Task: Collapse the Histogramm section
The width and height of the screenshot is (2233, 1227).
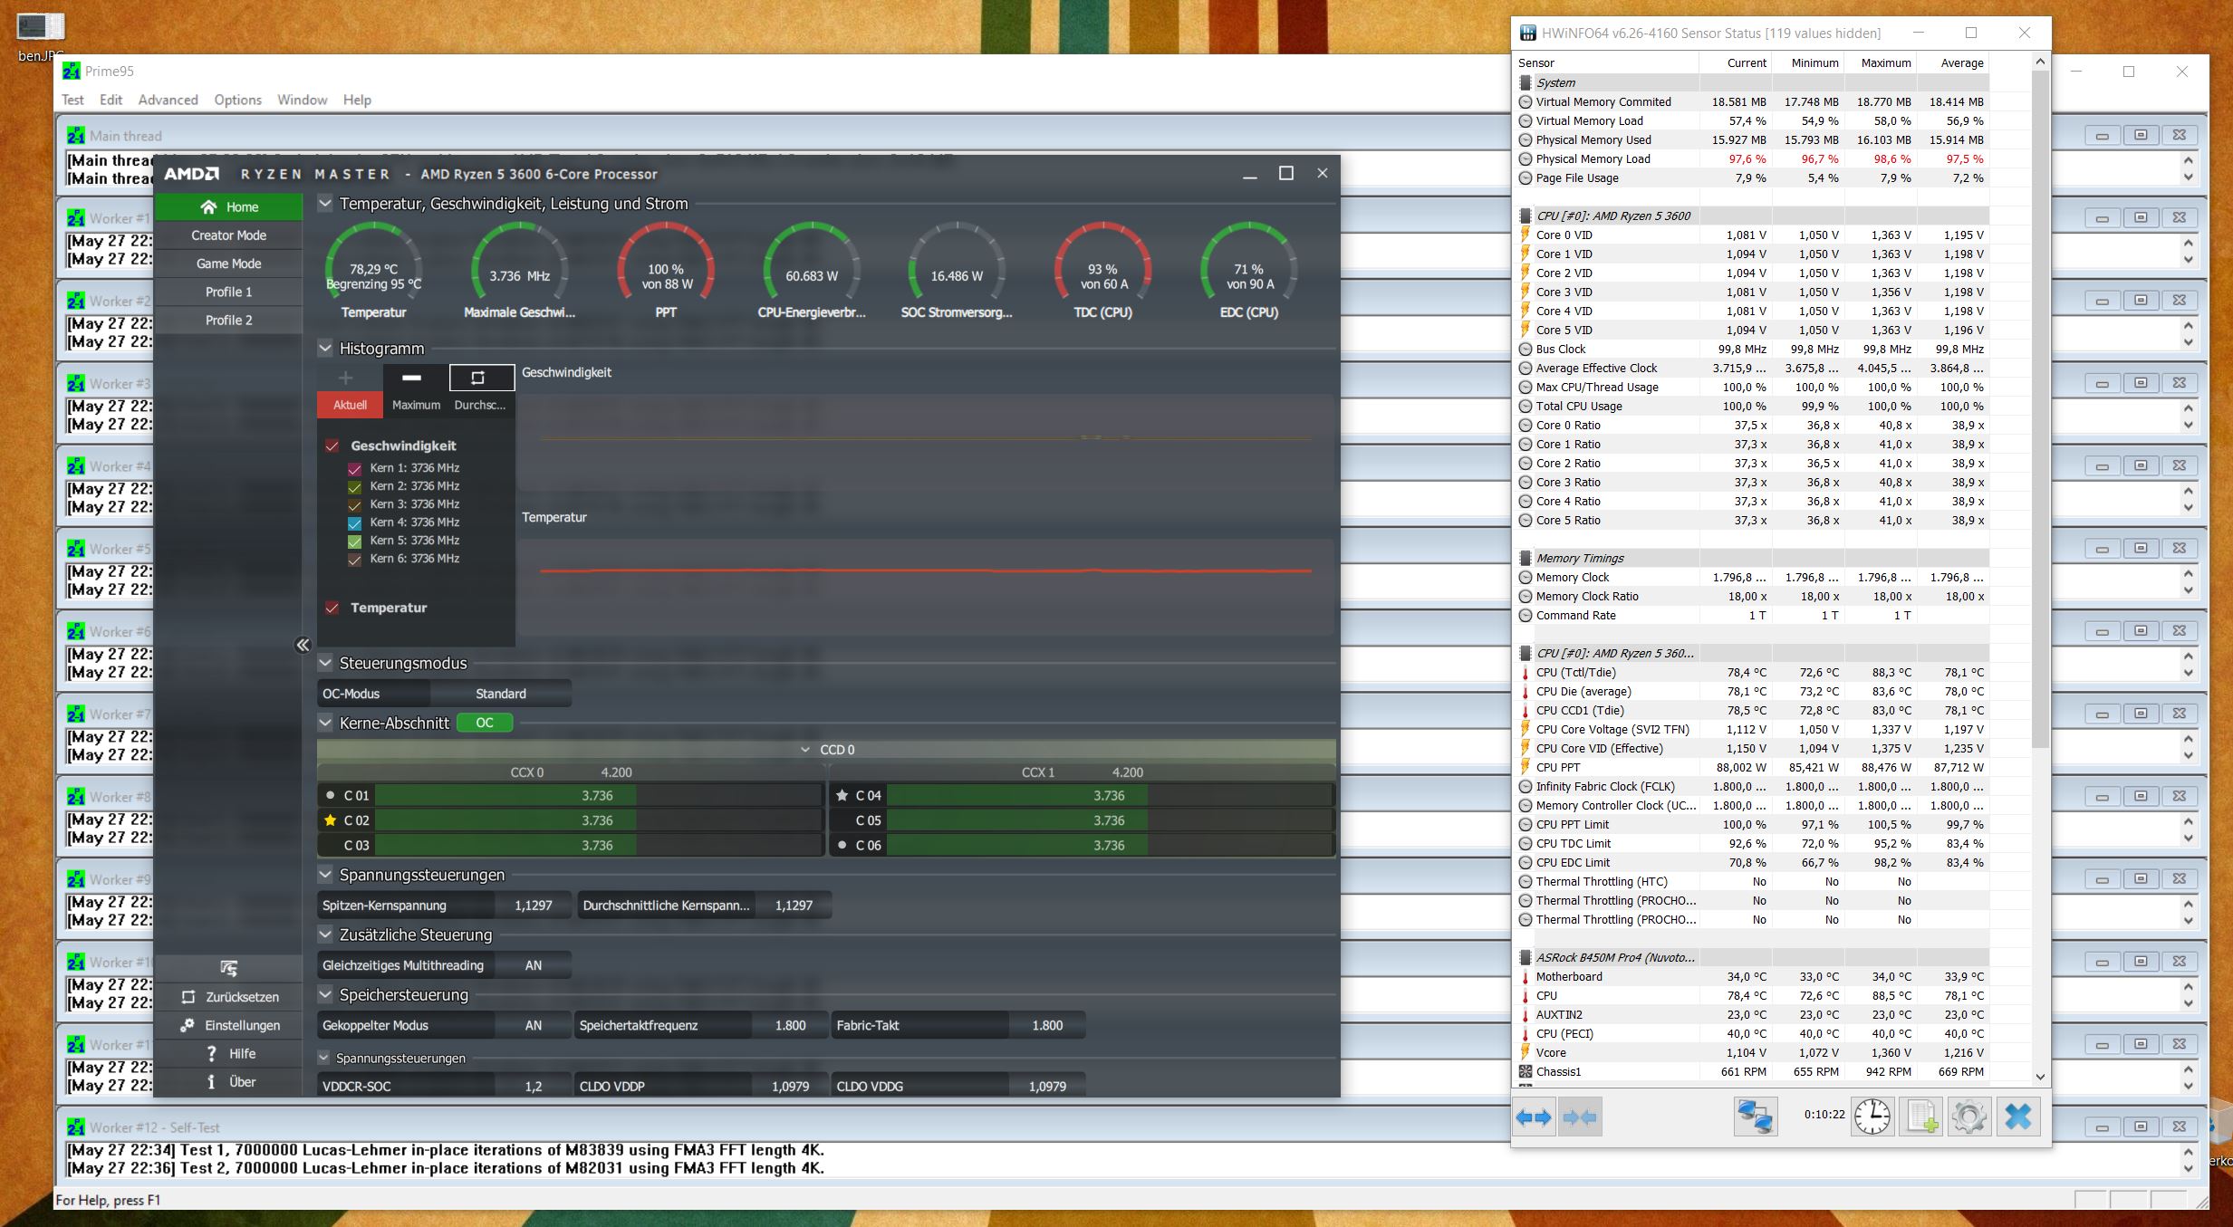Action: point(325,348)
